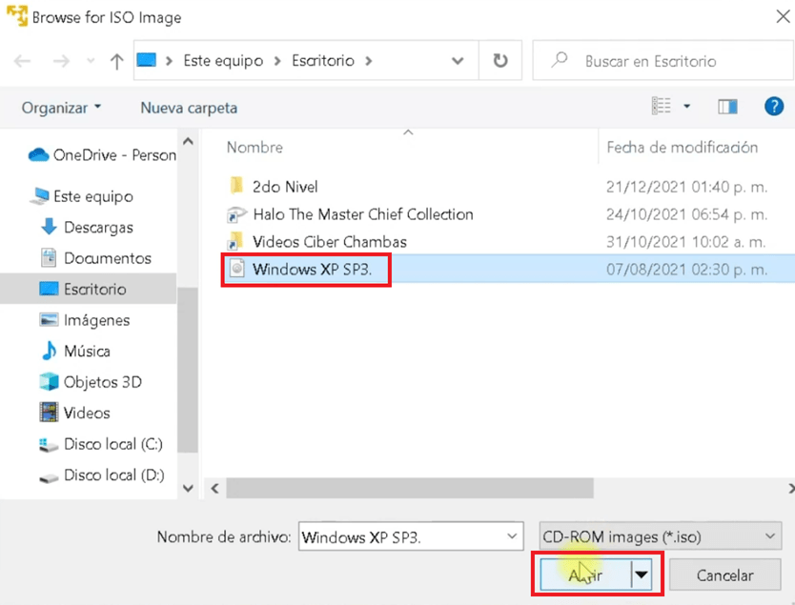Toggle the preview pane
This screenshot has height=605, width=795.
[x=727, y=107]
